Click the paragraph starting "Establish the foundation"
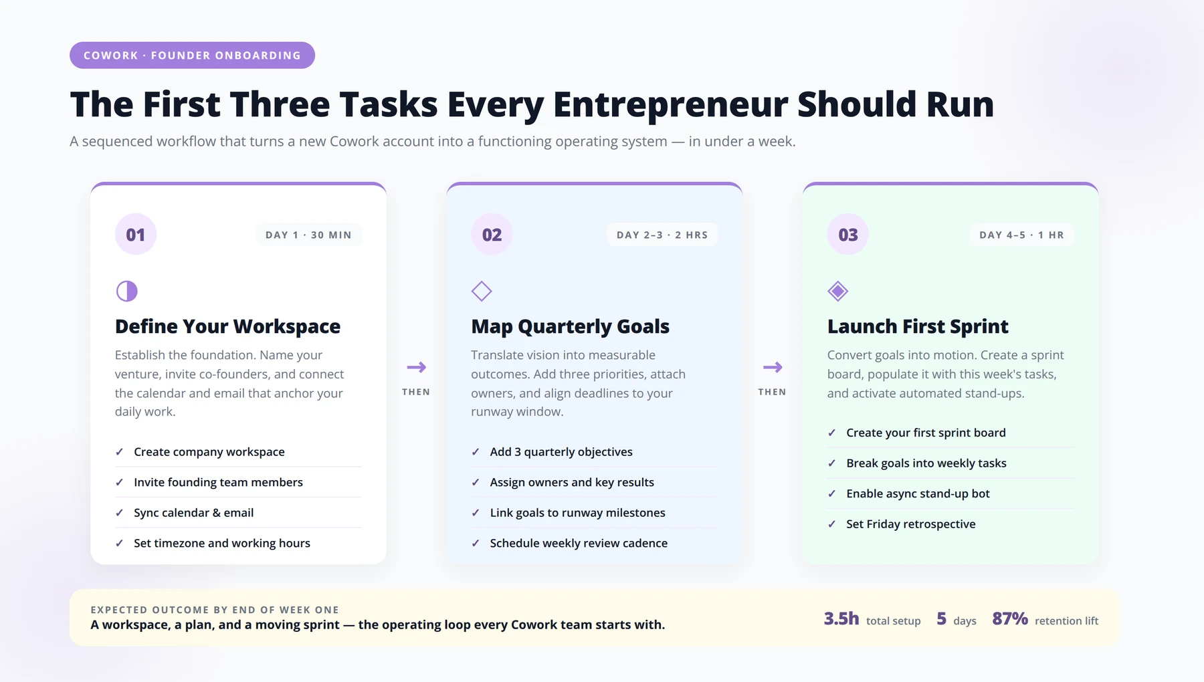This screenshot has height=682, width=1204. coord(229,383)
